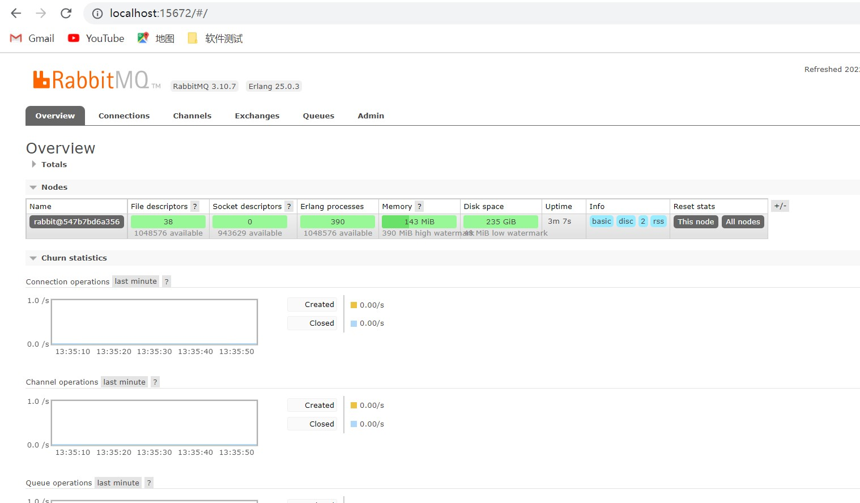Click the Disk space bar 235 GiB
This screenshot has height=503, width=860.
point(501,221)
